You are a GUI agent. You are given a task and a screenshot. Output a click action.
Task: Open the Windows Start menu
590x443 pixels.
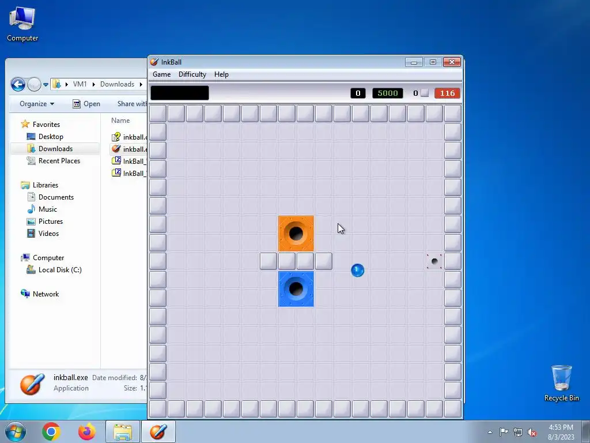[16, 431]
